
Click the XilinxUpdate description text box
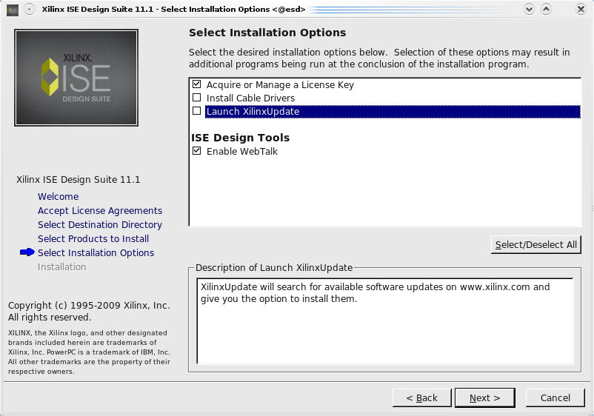click(x=385, y=321)
